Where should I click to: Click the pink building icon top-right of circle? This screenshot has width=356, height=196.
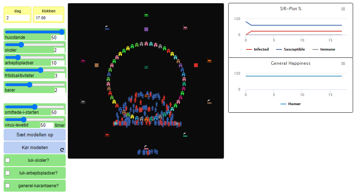[185, 28]
